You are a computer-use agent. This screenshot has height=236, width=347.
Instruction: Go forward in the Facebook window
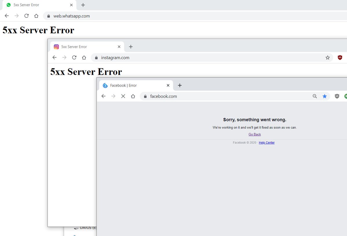coord(113,96)
